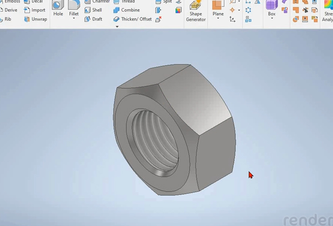Open the Point work feature dropdown
333x226 pixels.
(239, 10)
